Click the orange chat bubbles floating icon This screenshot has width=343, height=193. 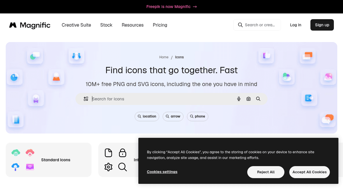328,119
